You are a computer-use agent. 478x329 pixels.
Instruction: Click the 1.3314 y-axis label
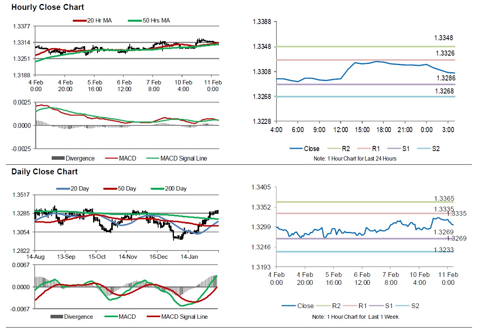(22, 43)
